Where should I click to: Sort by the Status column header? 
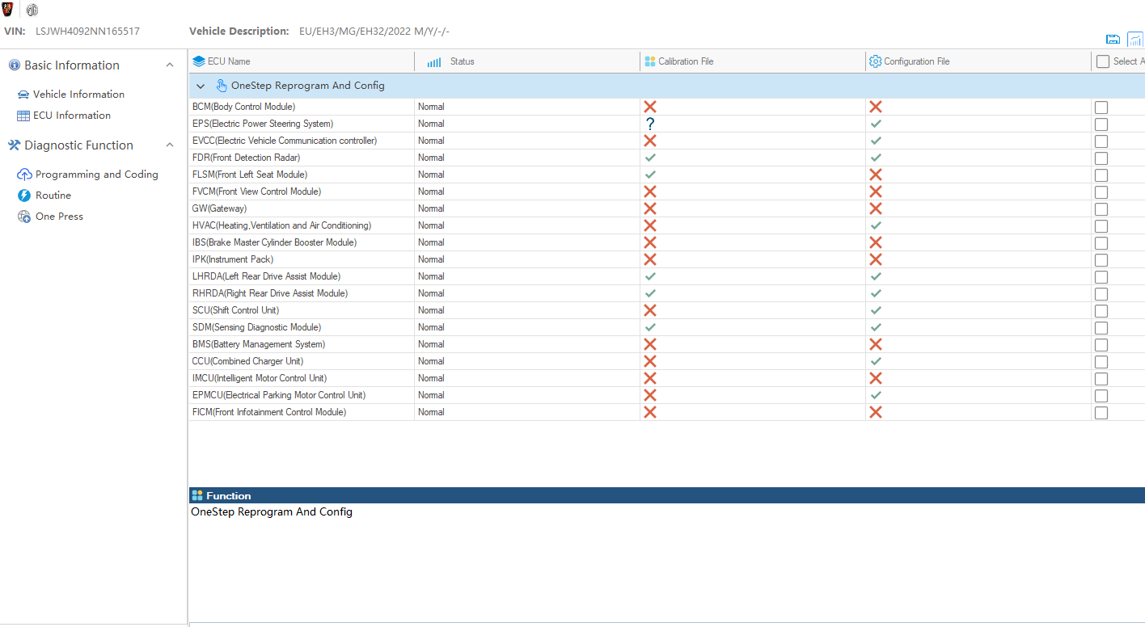tap(462, 61)
